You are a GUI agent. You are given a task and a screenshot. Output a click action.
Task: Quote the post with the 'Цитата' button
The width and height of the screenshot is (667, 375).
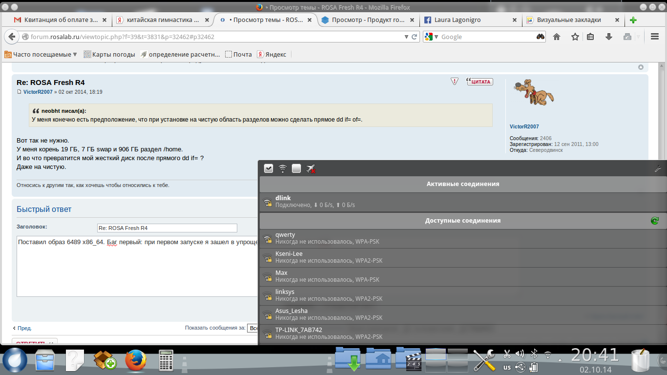pyautogui.click(x=479, y=82)
